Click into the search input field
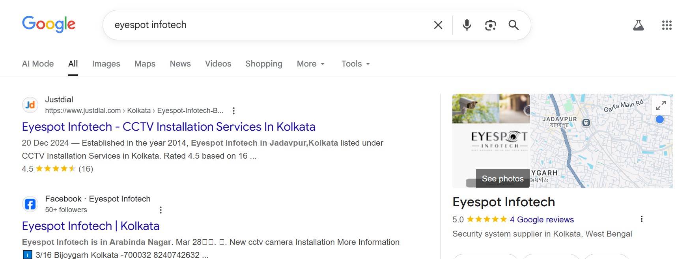The image size is (676, 259). [268, 25]
